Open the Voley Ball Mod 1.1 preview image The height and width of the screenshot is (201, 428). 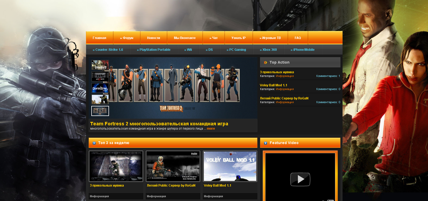(230, 166)
